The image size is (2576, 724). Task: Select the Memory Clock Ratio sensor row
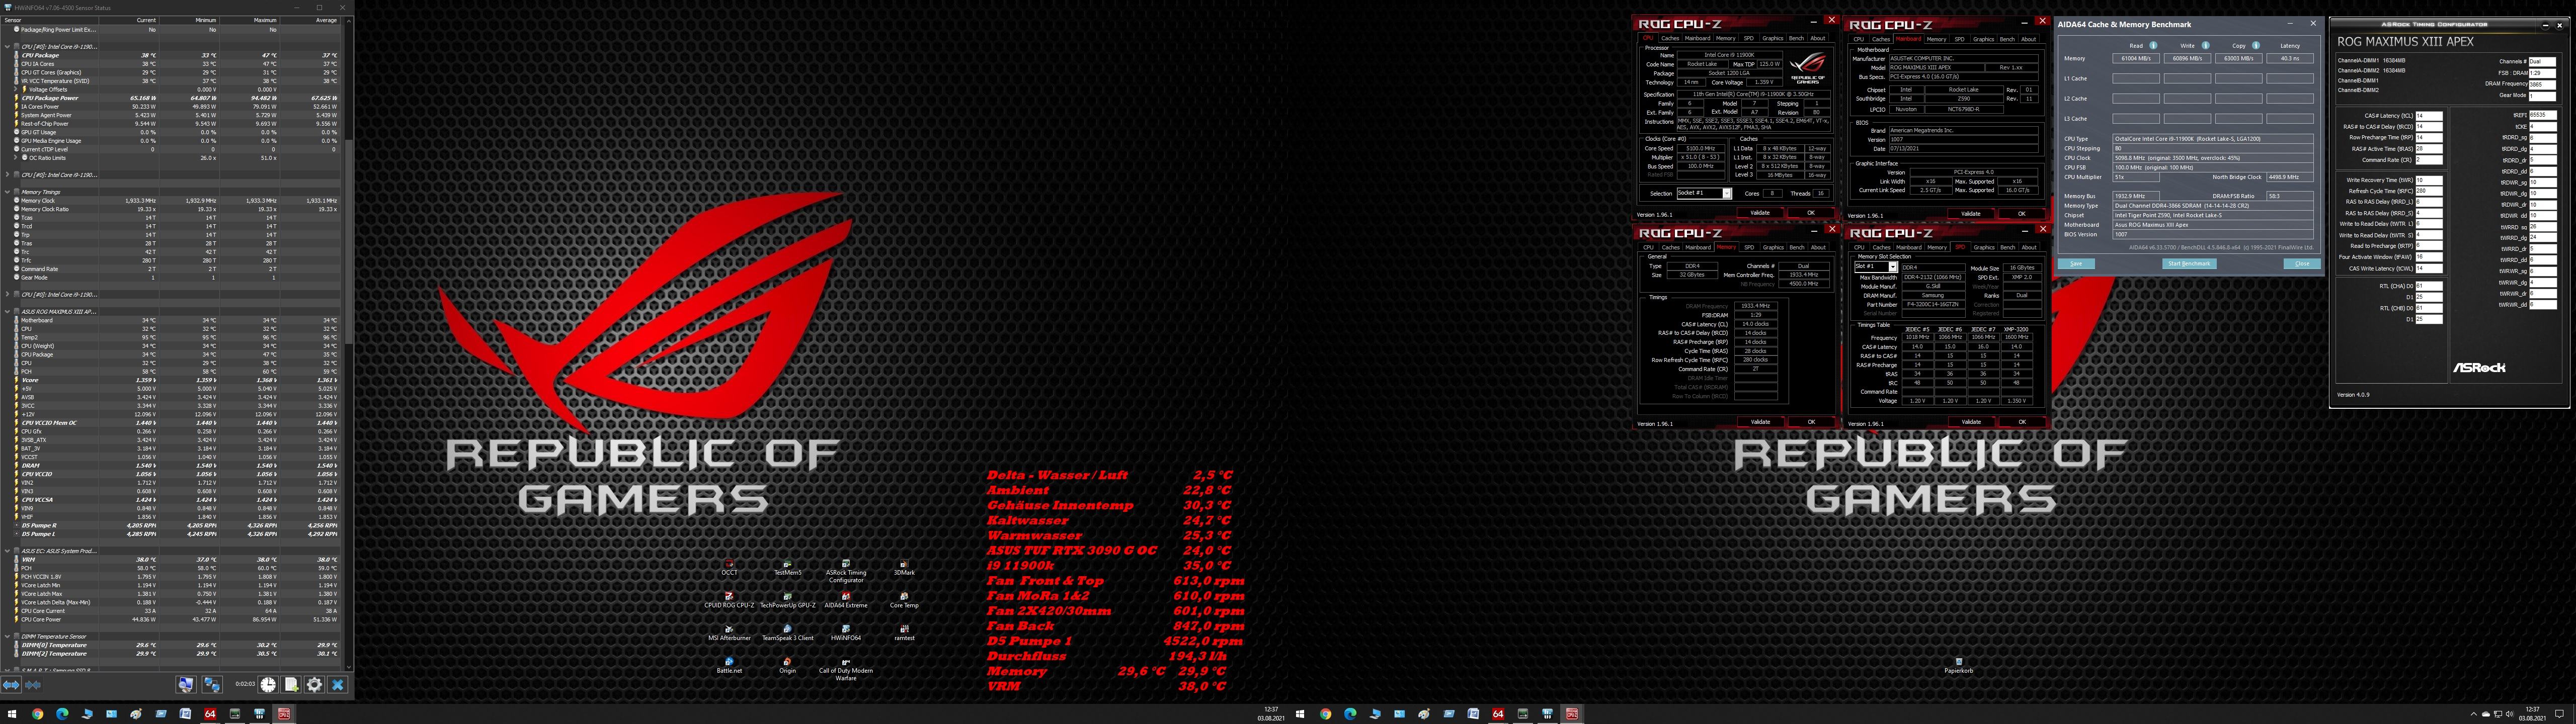coord(170,209)
